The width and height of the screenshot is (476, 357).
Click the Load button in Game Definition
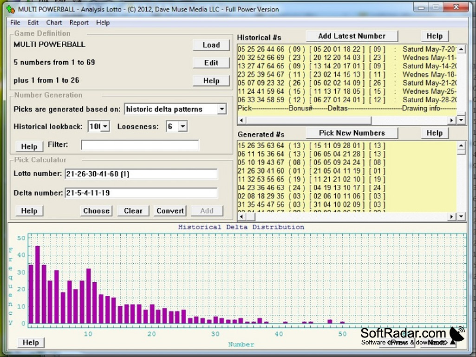[211, 45]
